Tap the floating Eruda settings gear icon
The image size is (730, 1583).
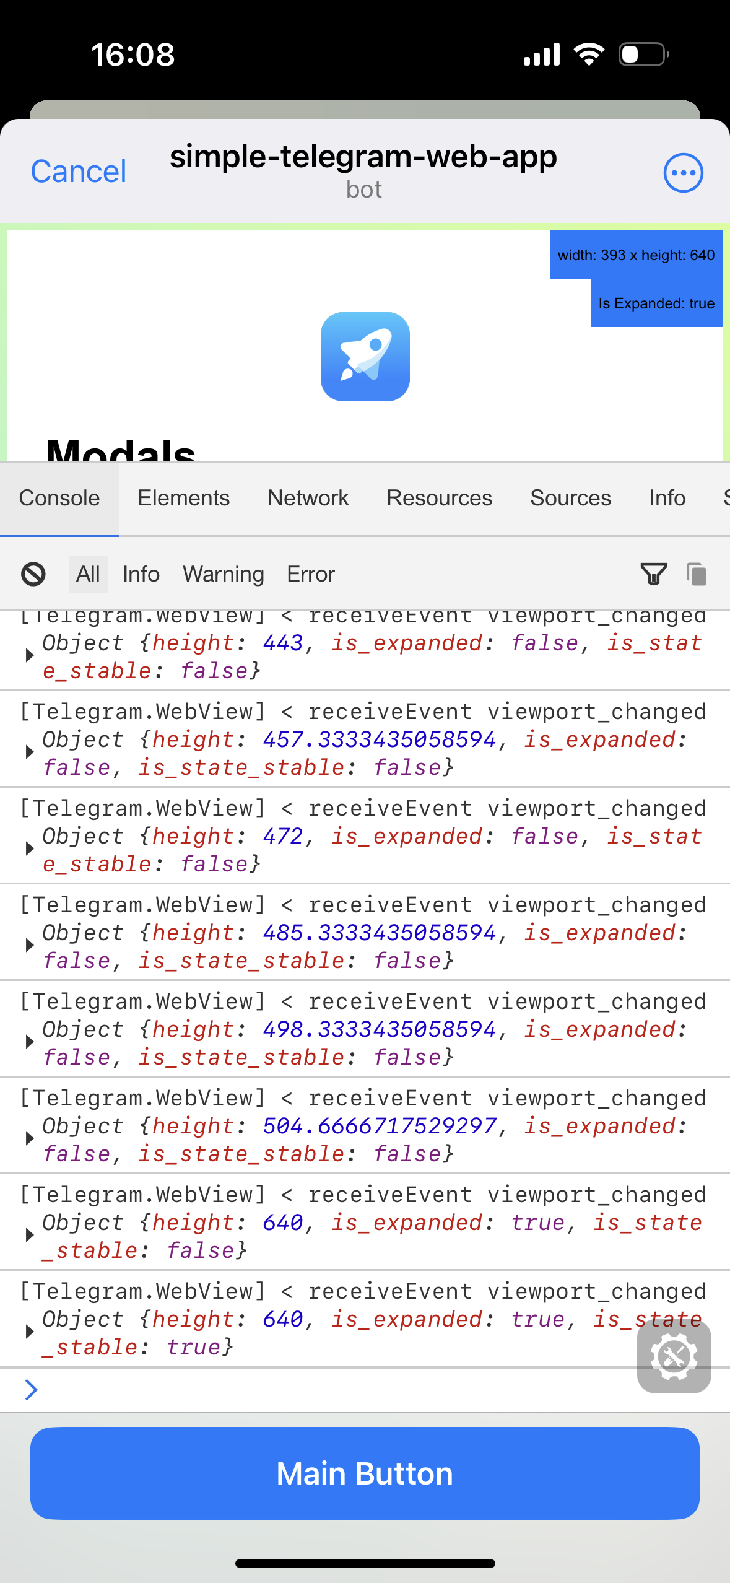(x=674, y=1357)
